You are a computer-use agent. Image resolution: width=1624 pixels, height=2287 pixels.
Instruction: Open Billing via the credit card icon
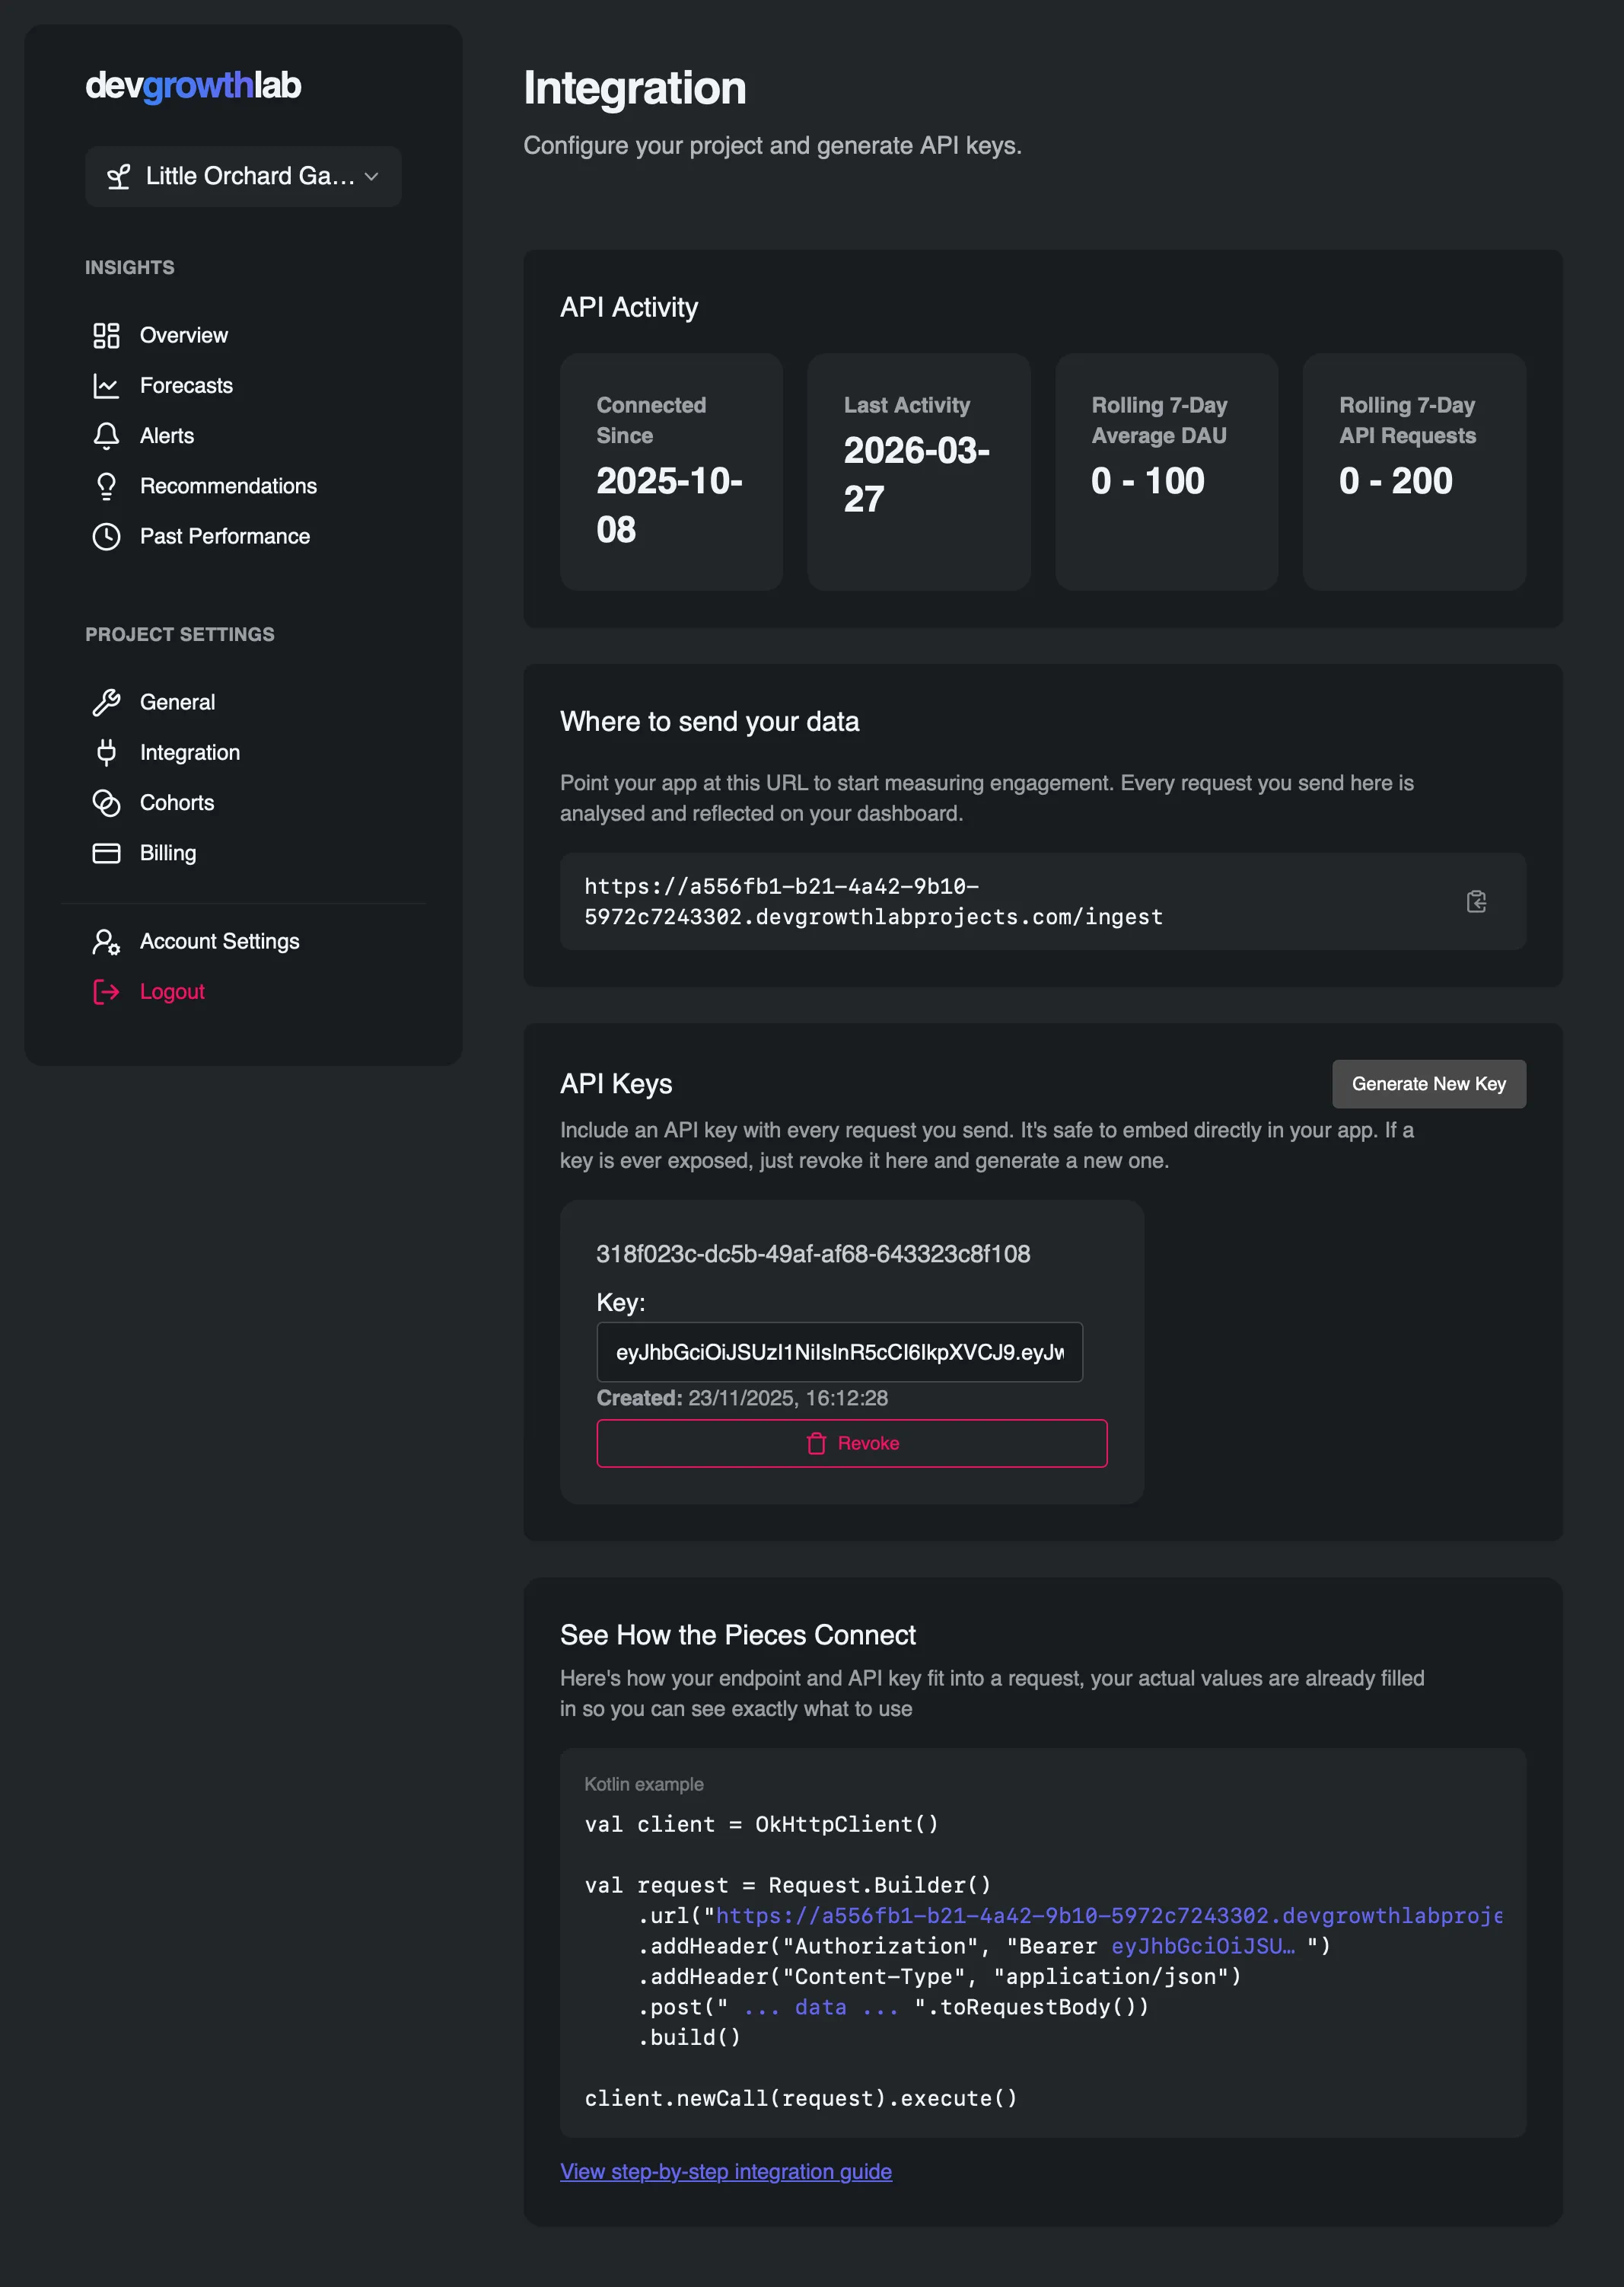point(107,853)
